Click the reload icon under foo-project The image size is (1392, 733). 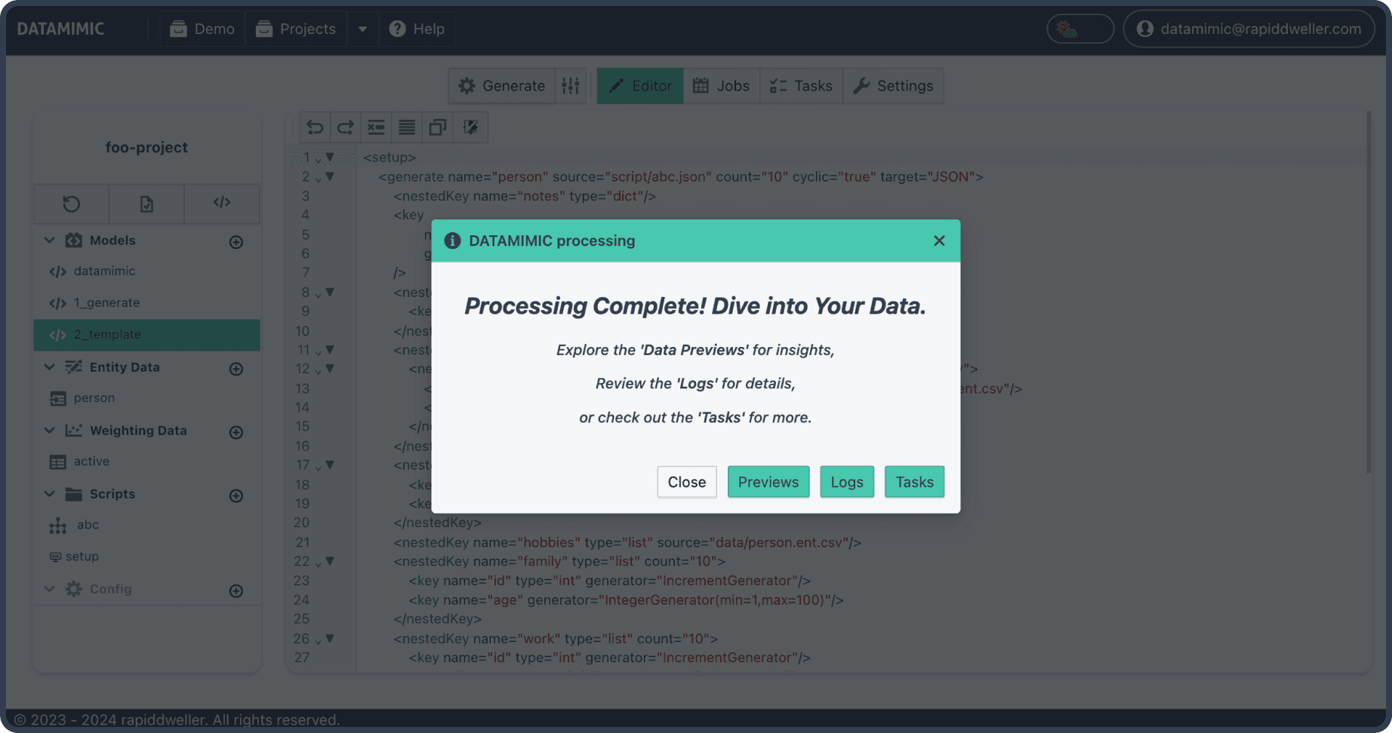(71, 204)
